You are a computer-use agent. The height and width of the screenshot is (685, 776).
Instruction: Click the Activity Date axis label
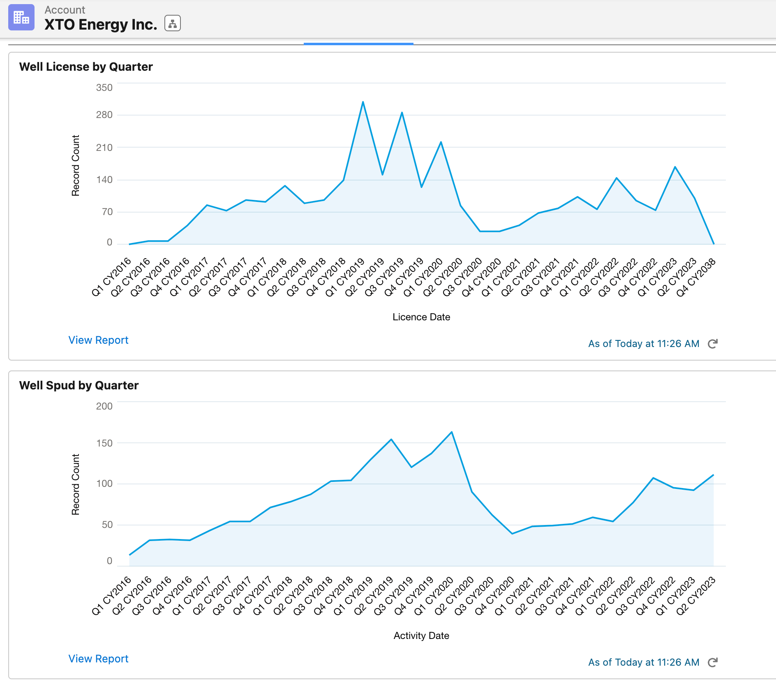[421, 635]
